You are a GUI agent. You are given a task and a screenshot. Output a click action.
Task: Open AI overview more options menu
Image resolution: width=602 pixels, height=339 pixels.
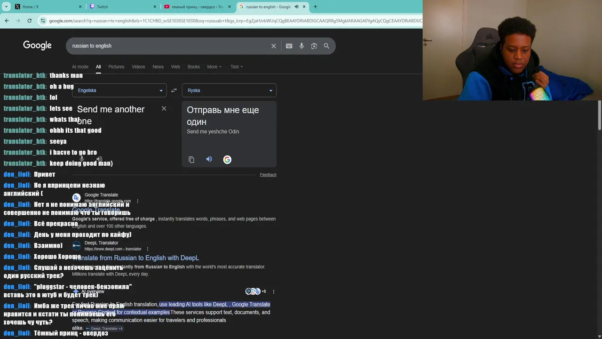point(274,291)
